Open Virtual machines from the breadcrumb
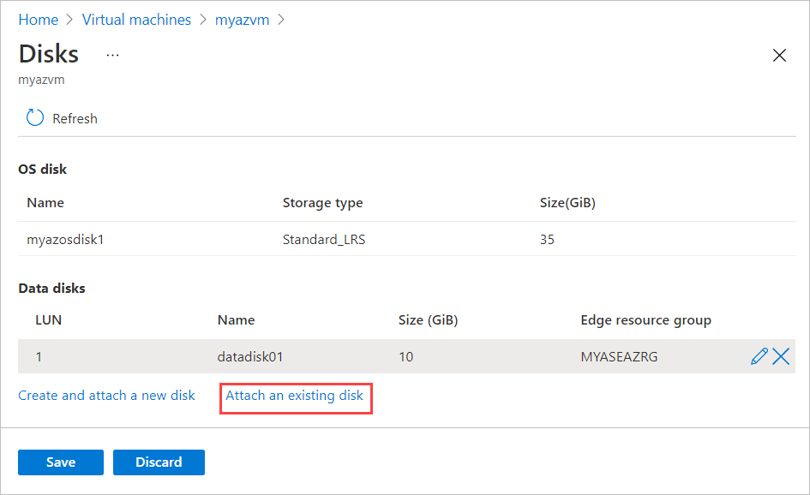This screenshot has height=495, width=810. tap(136, 19)
